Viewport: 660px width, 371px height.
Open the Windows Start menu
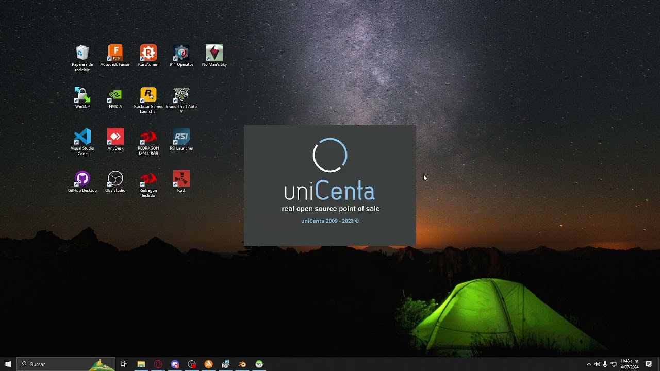[8, 364]
